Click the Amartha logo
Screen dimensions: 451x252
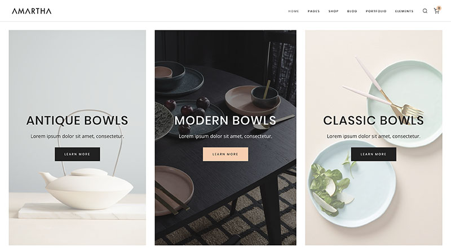32,11
